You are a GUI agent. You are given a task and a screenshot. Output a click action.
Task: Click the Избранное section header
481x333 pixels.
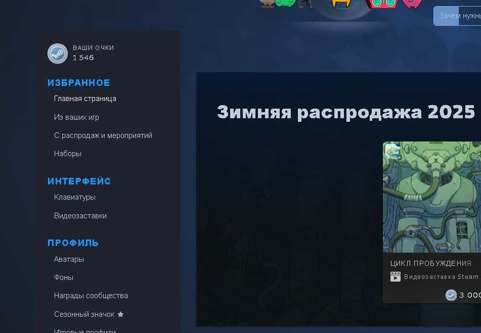pyautogui.click(x=79, y=83)
